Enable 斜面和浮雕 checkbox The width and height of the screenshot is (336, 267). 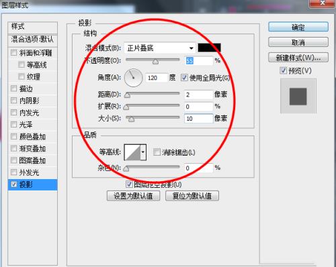point(13,53)
